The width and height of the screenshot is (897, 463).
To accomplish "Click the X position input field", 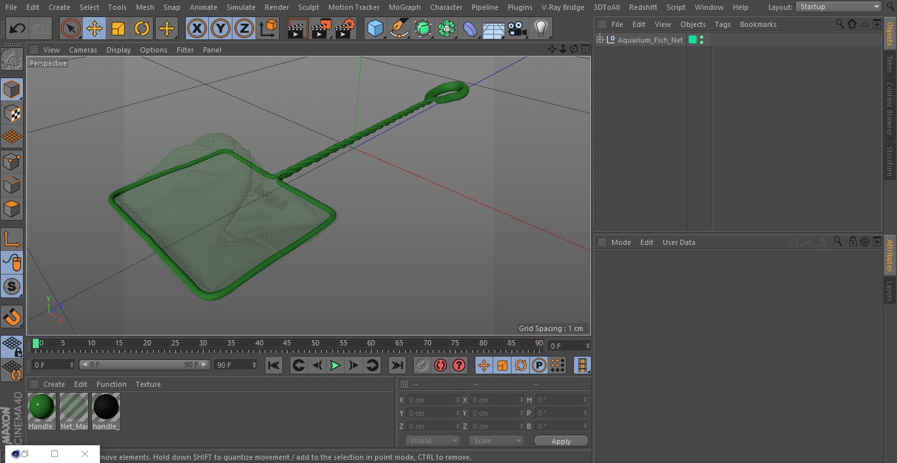I will (x=433, y=400).
